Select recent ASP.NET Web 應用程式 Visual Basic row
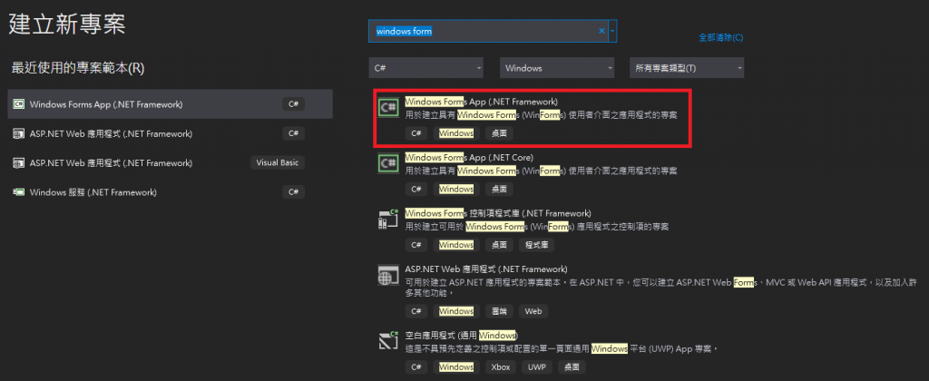 click(x=171, y=163)
